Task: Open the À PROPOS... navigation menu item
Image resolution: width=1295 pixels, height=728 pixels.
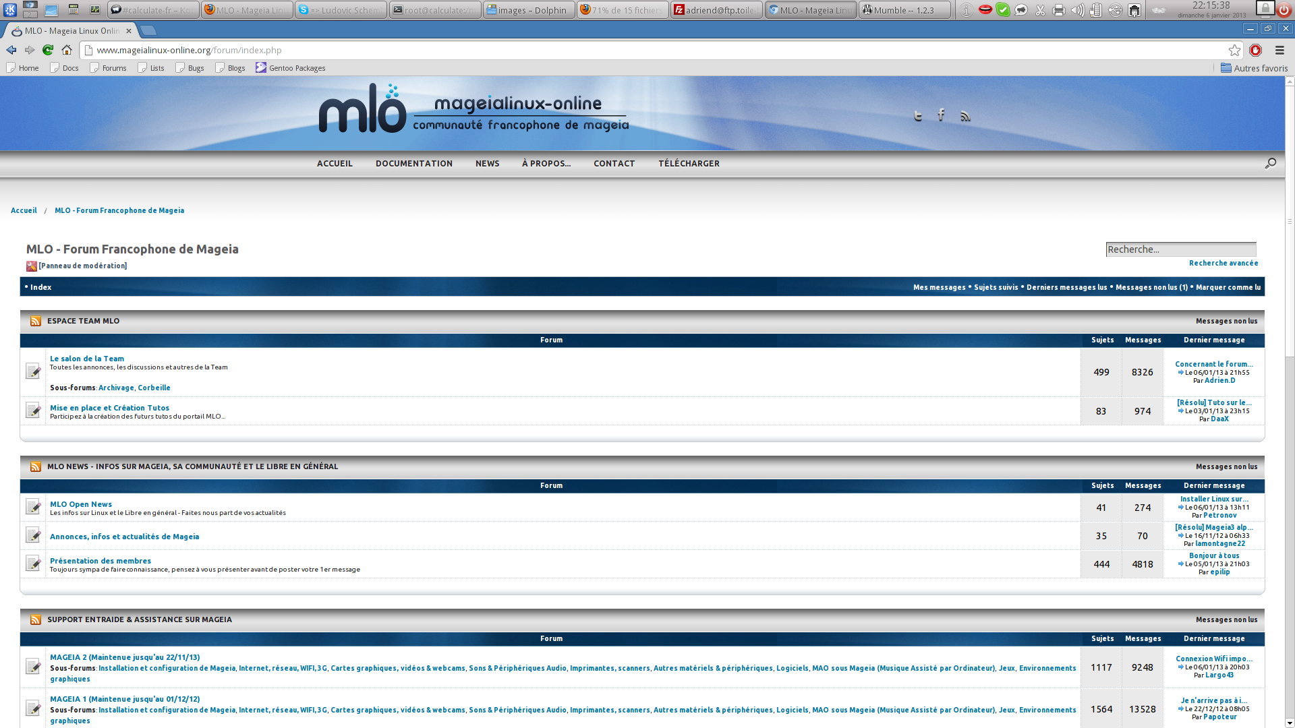Action: 546,163
